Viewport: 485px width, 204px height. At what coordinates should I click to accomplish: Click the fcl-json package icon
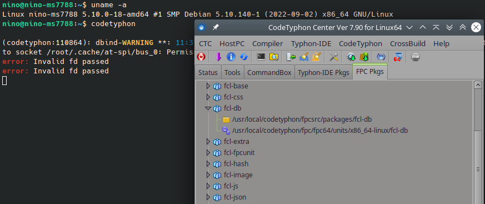[x=217, y=197]
